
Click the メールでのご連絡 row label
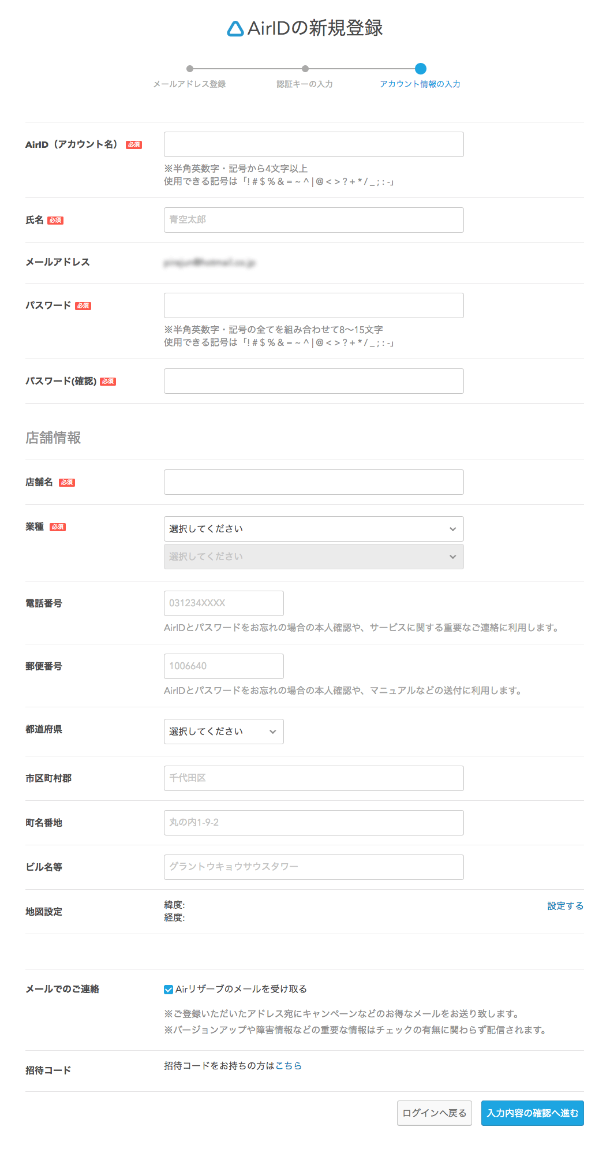62,989
